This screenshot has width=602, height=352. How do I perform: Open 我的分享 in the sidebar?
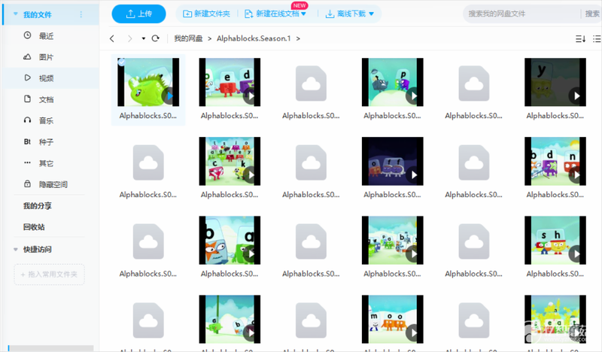[37, 206]
